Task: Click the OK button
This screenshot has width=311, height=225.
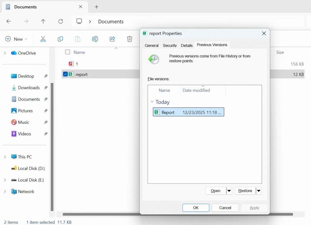Action: [196, 208]
